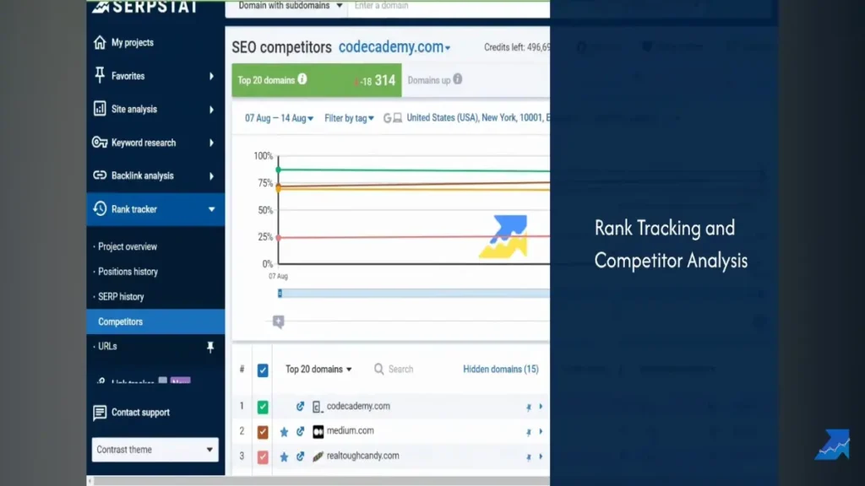The height and width of the screenshot is (486, 865).
Task: Open URLs menu item
Action: [107, 346]
